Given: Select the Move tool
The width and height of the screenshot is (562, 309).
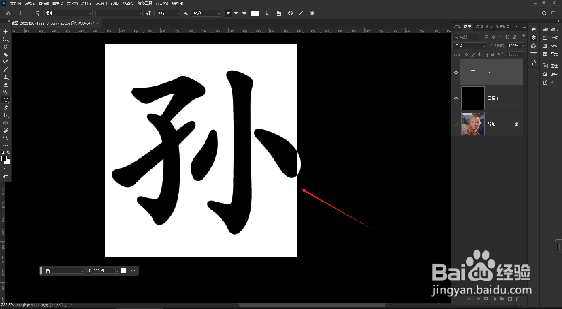Looking at the screenshot, I should (6, 31).
